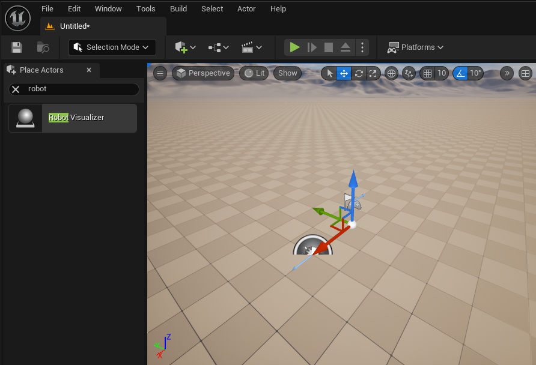Change grid snap value 10
This screenshot has width=536, height=365.
[x=442, y=73]
